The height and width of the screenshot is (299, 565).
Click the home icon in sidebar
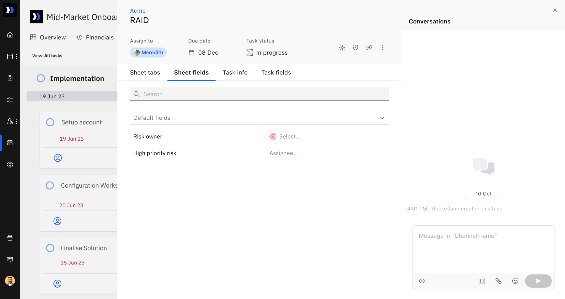click(10, 35)
